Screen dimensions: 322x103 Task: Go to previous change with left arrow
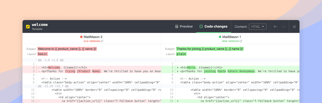(x=275, y=27)
